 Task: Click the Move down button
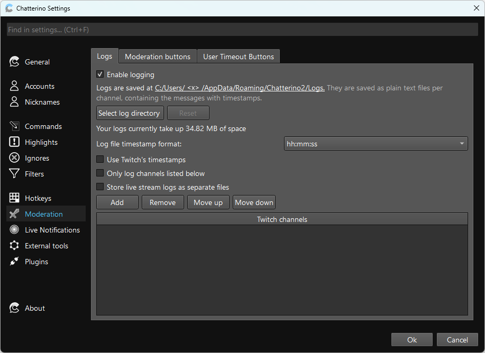[254, 202]
